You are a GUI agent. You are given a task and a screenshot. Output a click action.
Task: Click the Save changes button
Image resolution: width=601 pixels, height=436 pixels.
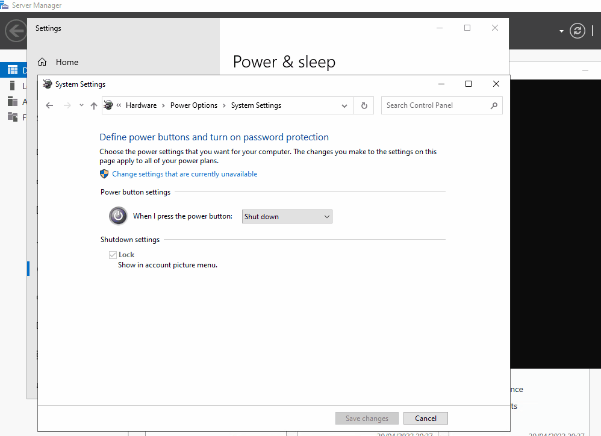pos(367,419)
